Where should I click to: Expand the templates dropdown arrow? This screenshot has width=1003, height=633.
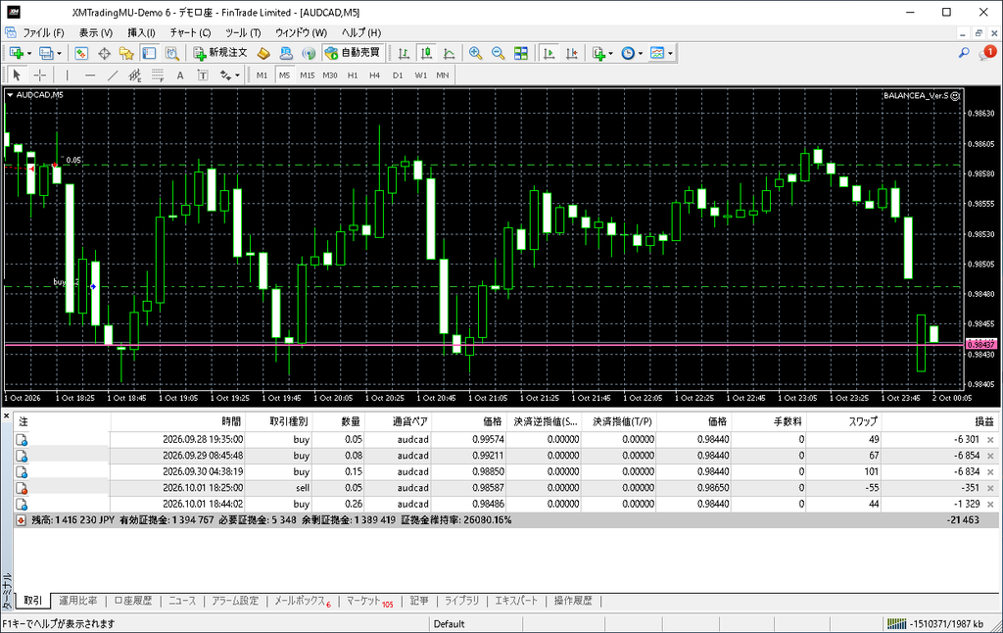coord(670,53)
